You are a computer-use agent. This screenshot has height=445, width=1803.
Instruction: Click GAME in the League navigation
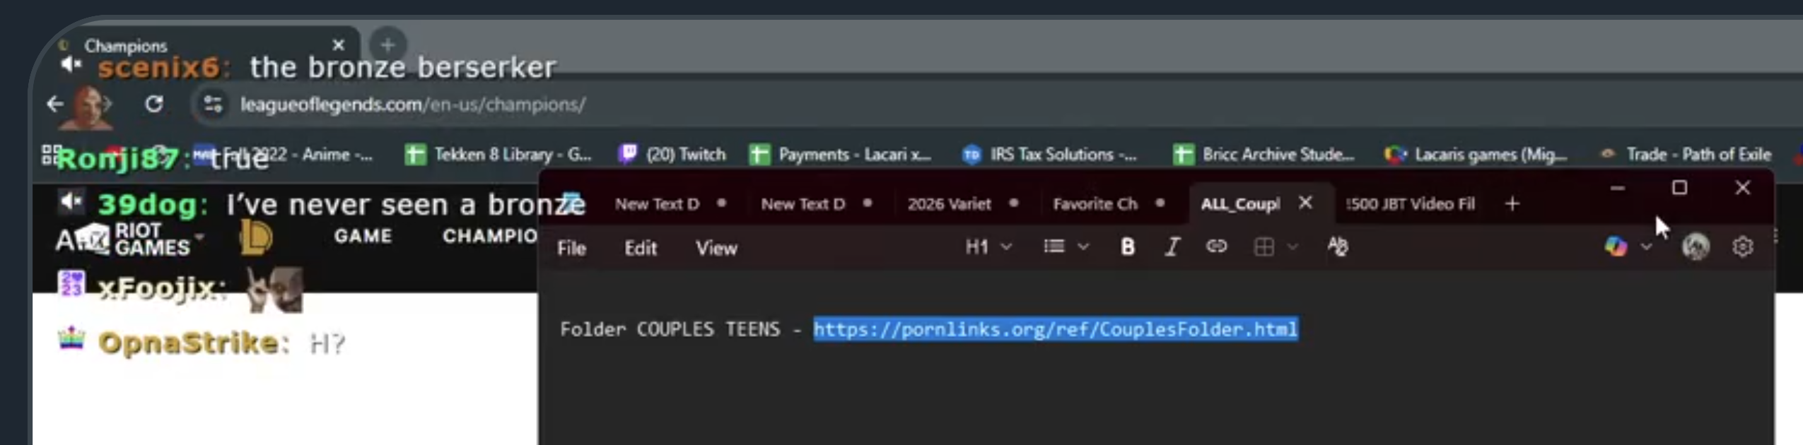tap(363, 236)
